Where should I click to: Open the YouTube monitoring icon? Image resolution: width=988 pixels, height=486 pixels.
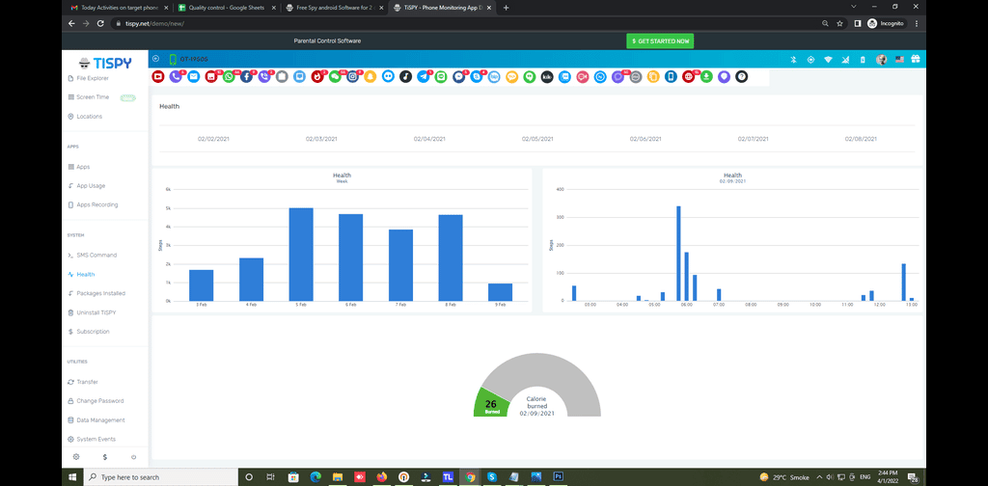(x=158, y=77)
